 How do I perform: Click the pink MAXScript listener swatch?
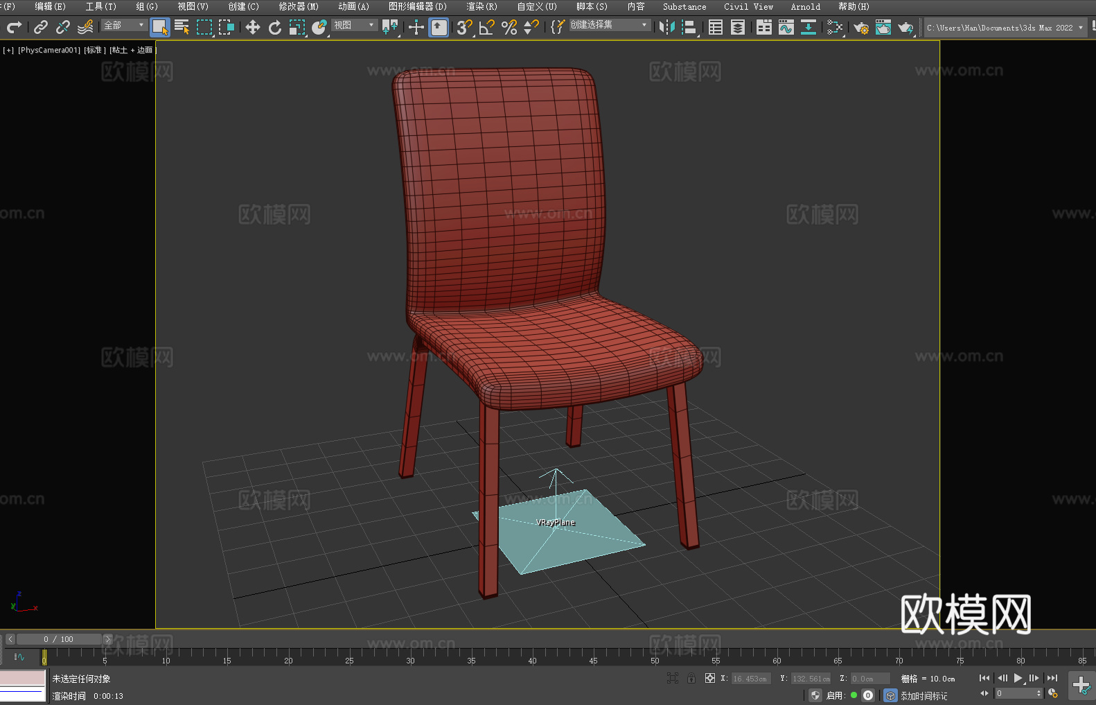(23, 678)
